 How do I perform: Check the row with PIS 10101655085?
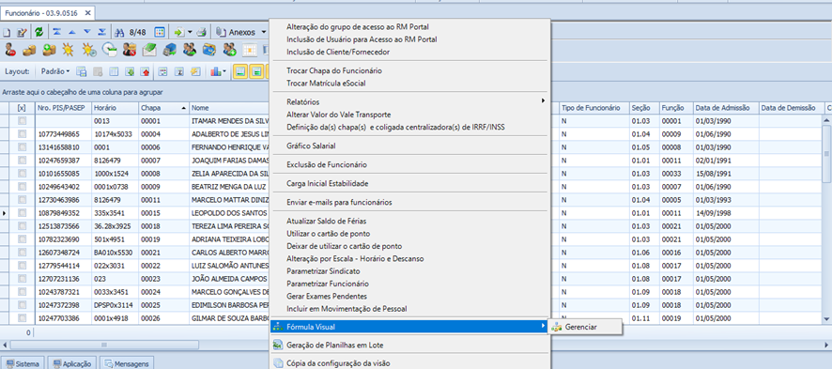tap(22, 174)
